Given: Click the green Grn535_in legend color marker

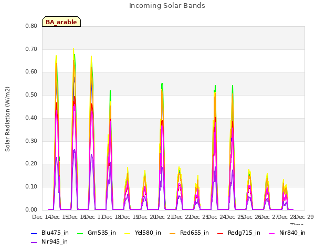Looking at the screenshot, I should click(x=80, y=233).
